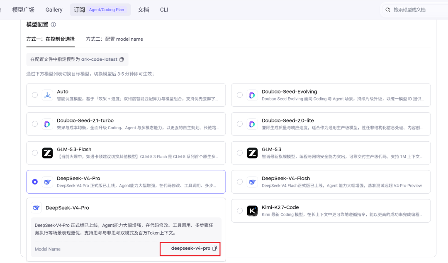The height and width of the screenshot is (263, 448).
Task: Select the Doubao-Seed-2.1-turbo radio button
Action: [x=35, y=124]
